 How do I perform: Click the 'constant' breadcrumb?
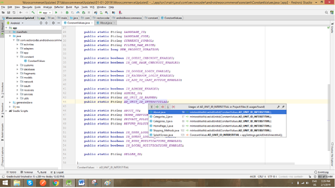pos(151,18)
